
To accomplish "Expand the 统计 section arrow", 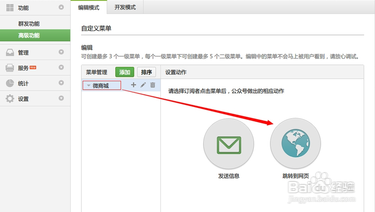I will (61, 83).
